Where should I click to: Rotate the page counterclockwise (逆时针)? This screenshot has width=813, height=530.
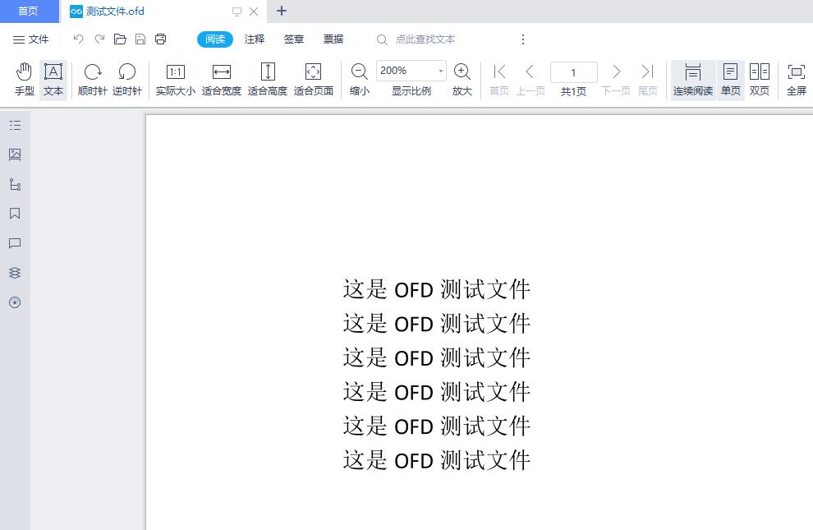click(126, 79)
